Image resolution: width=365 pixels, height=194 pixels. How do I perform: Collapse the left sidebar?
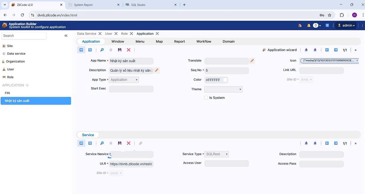pyautogui.click(x=66, y=36)
